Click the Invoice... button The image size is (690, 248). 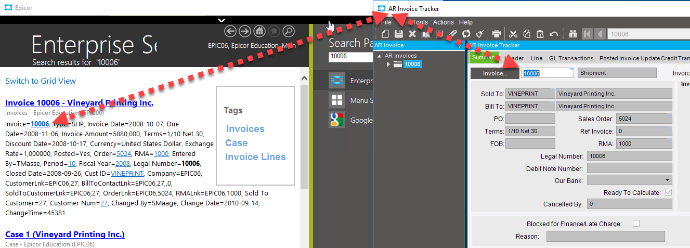pyautogui.click(x=495, y=73)
